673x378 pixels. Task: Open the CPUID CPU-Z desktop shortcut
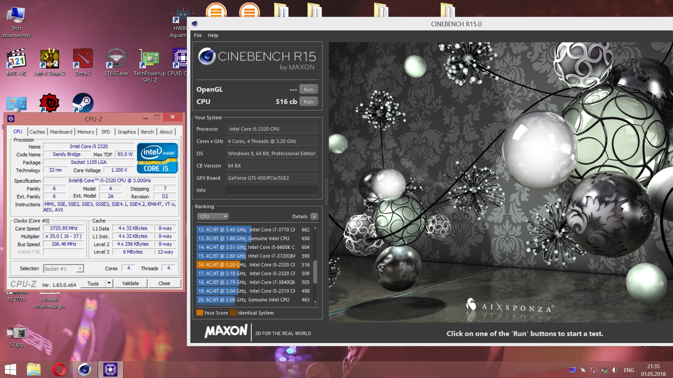point(179,62)
